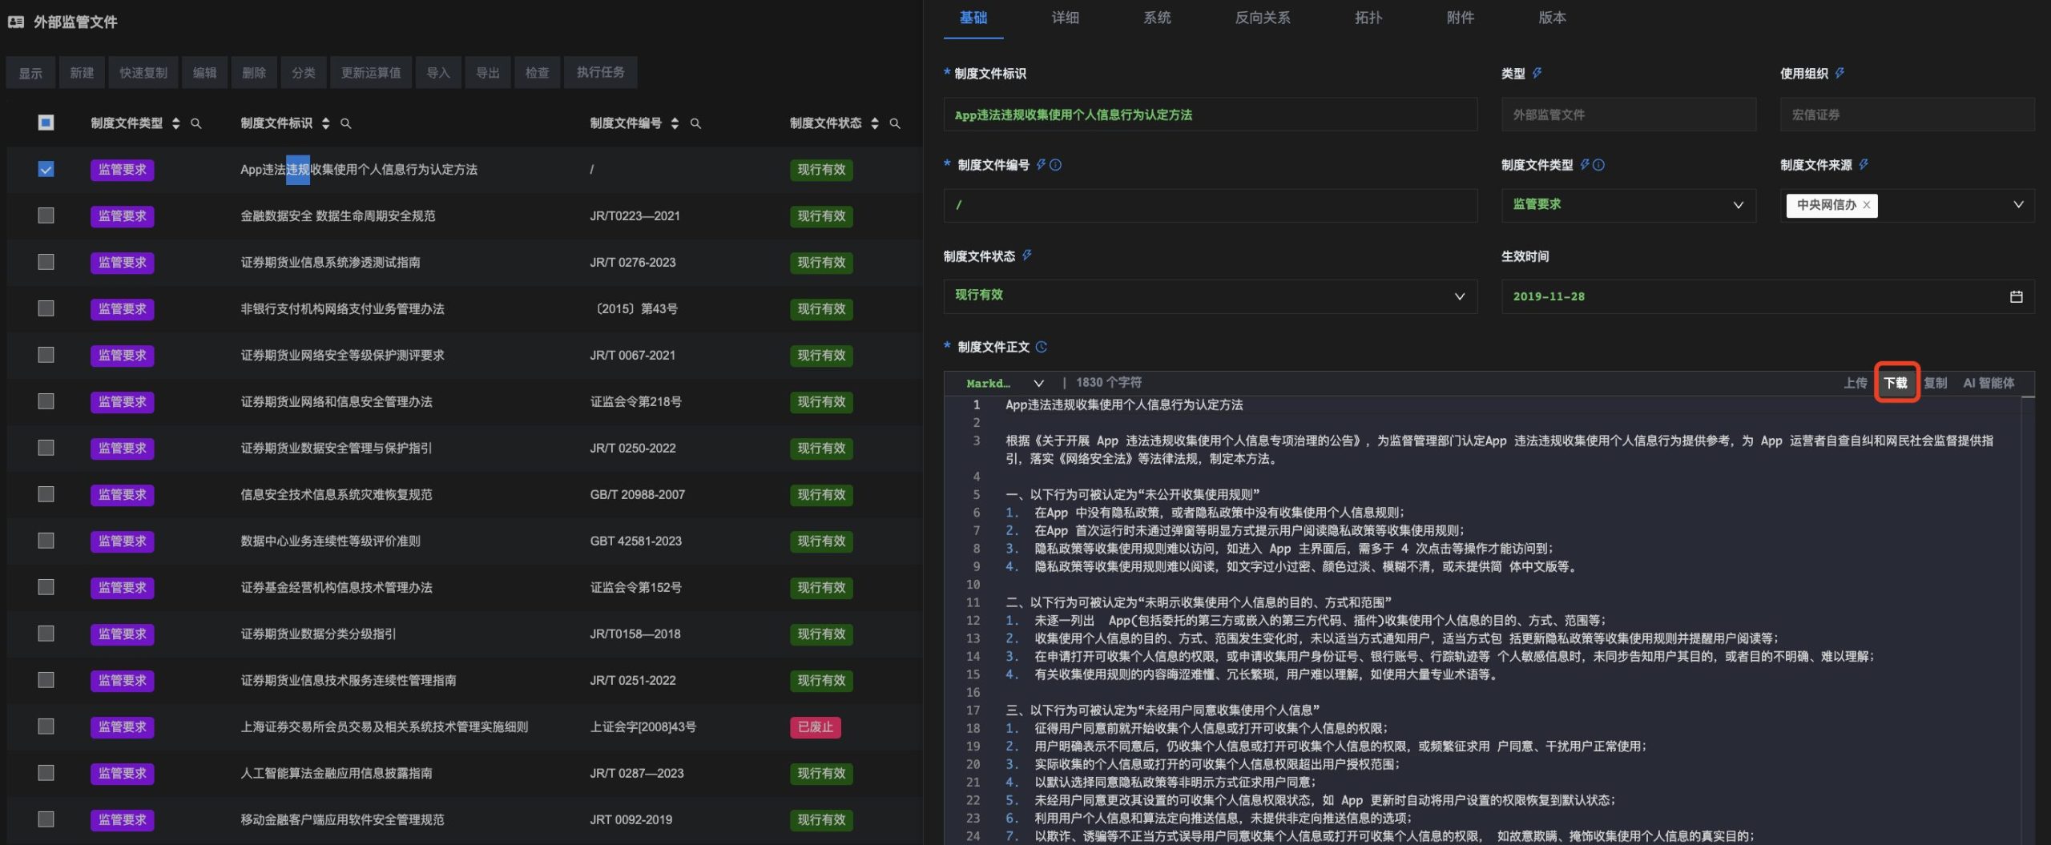Click the lightning icon beside 制度文件来源
Screen dimensions: 2051x845
pyautogui.click(x=1864, y=164)
